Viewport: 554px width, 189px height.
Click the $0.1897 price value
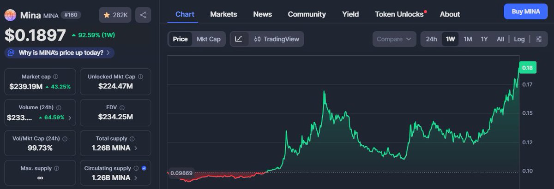(35, 35)
